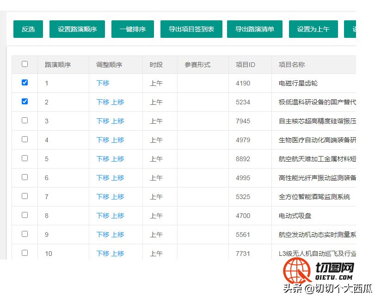Viewport: 381px width, 302px height.
Task: Click the 反选 invert selection button
Action: click(28, 29)
